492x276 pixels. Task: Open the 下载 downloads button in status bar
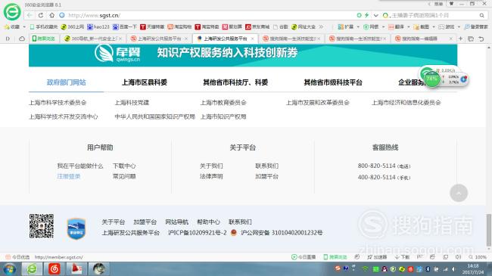[402, 257]
